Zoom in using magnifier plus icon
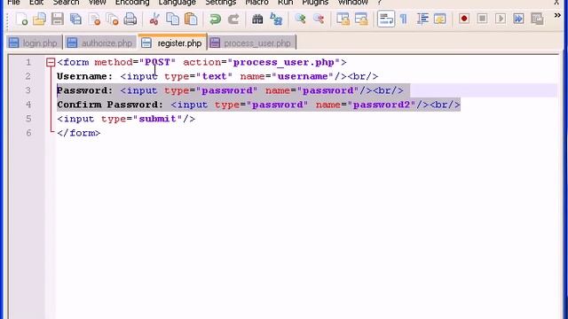 300,19
